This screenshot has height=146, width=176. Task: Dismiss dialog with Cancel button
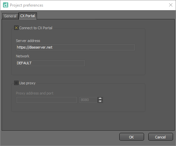(x=161, y=137)
